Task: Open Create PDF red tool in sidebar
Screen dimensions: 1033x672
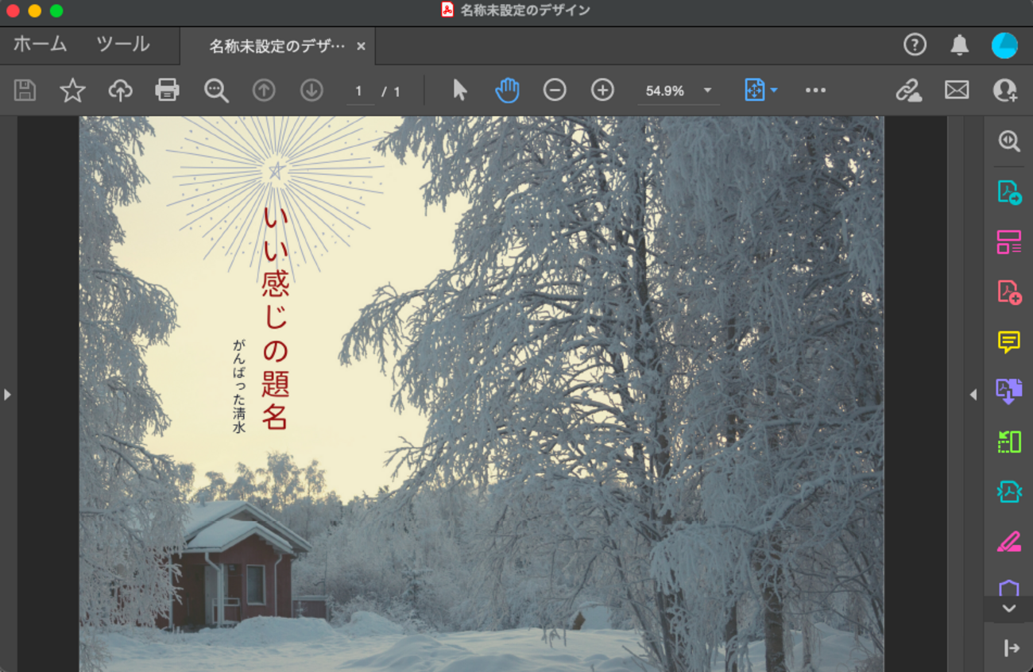Action: point(1009,292)
